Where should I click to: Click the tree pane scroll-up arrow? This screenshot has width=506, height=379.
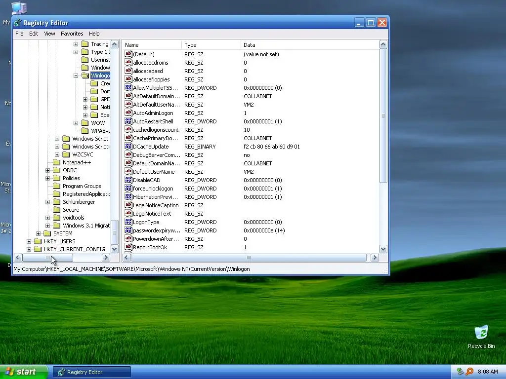[x=115, y=44]
